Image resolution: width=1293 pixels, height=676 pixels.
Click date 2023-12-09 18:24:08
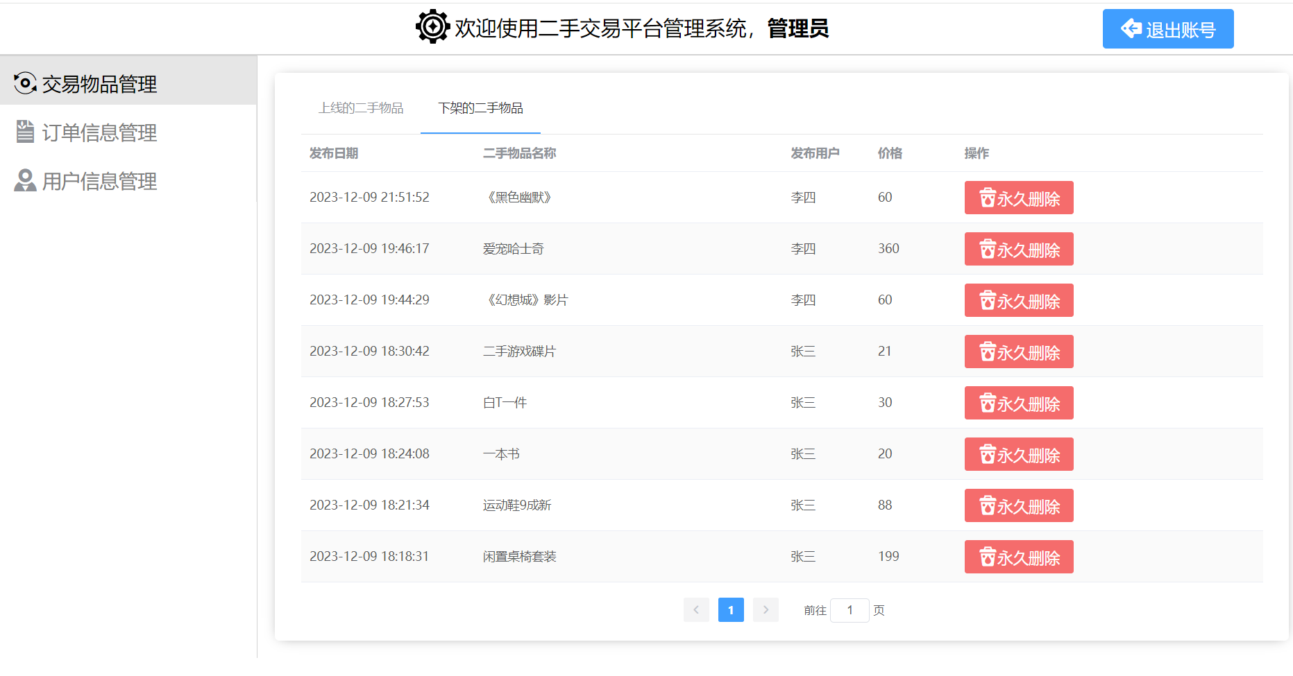[369, 454]
